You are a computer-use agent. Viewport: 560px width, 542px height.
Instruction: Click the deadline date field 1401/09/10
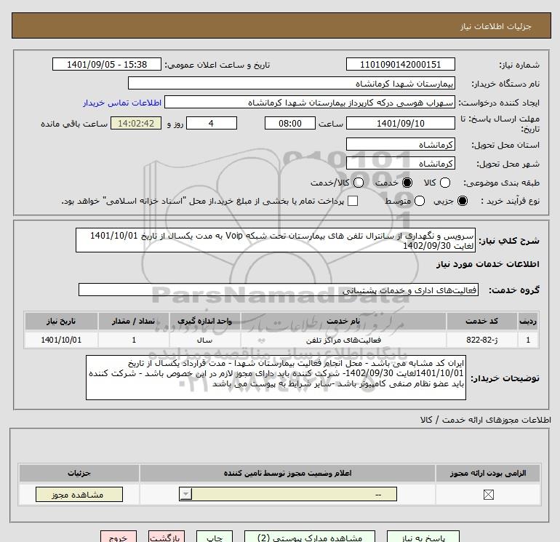[400, 123]
